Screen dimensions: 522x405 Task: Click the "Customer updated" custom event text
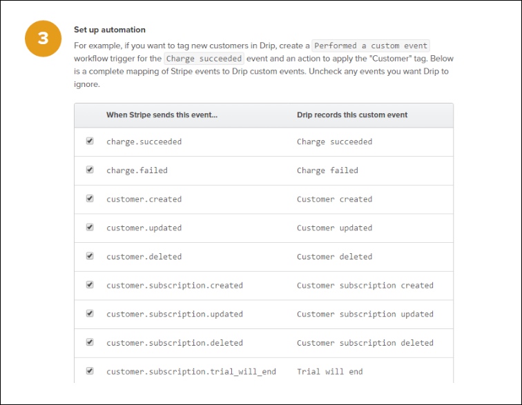coord(334,228)
